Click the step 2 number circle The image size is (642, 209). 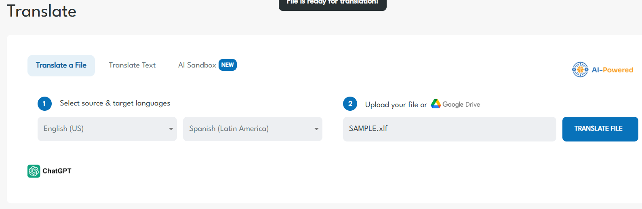pyautogui.click(x=350, y=103)
